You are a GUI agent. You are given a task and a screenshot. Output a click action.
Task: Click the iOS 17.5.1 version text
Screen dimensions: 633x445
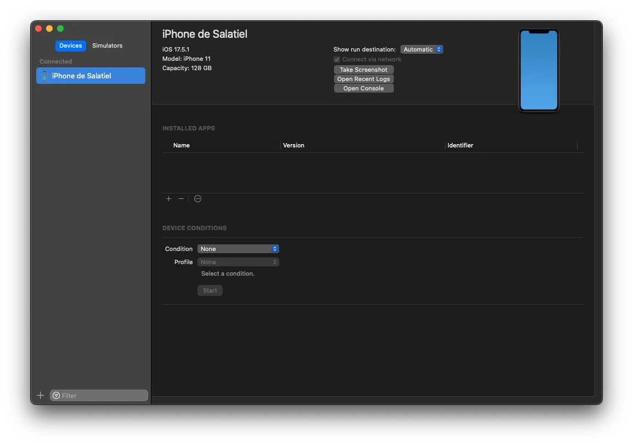pos(176,49)
